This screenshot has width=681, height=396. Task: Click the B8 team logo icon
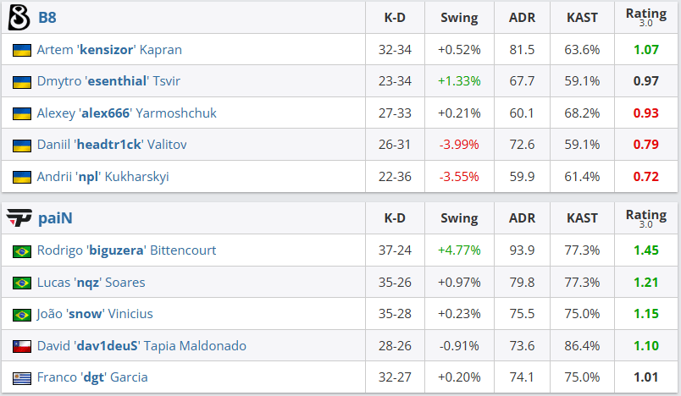[x=19, y=18]
